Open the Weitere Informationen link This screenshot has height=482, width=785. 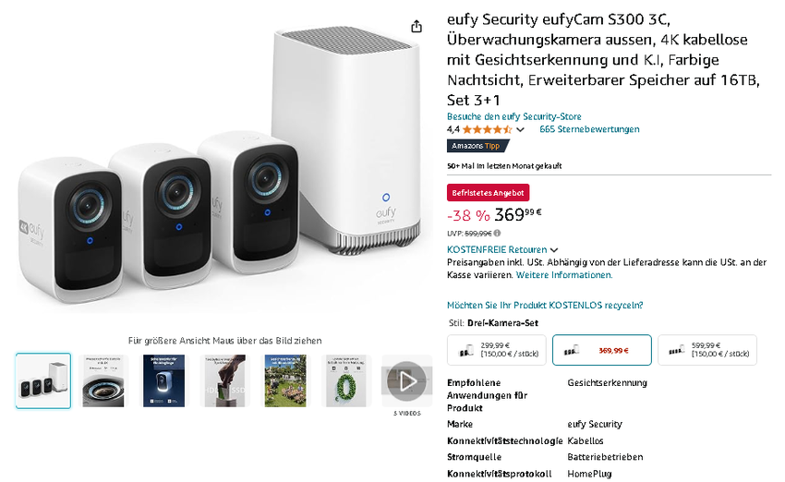pos(563,275)
